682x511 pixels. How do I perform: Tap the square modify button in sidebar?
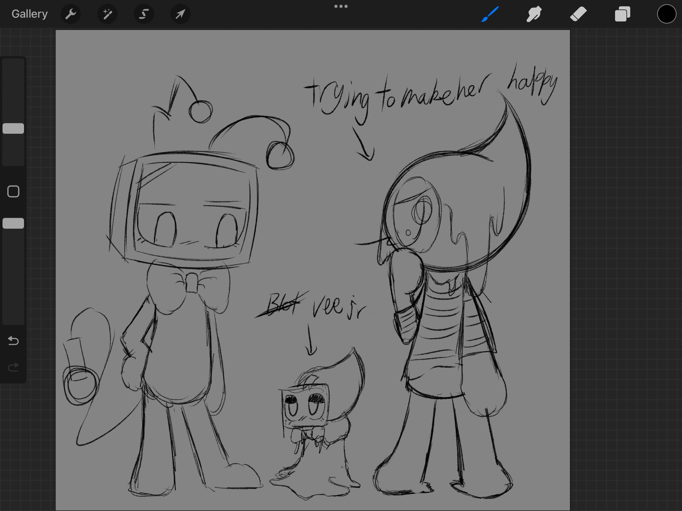pyautogui.click(x=13, y=191)
